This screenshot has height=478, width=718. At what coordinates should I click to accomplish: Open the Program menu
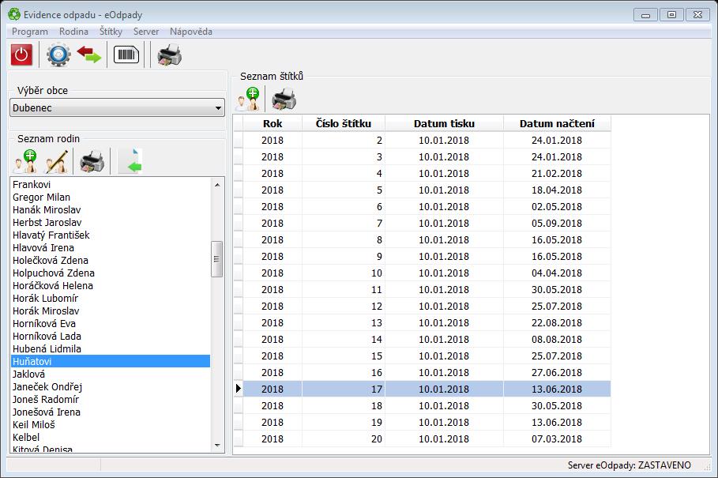[30, 32]
